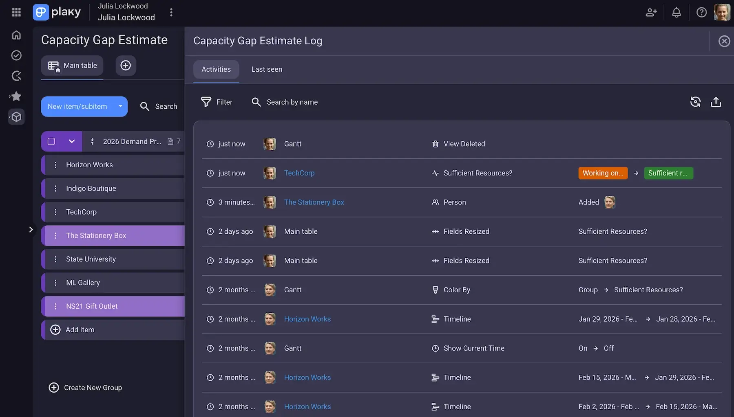This screenshot has height=417, width=734.
Task: Open the 2026 Demand group drag menu
Action: pyautogui.click(x=92, y=141)
